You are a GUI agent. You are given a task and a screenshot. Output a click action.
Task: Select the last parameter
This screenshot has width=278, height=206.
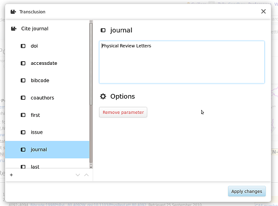[x=47, y=163]
